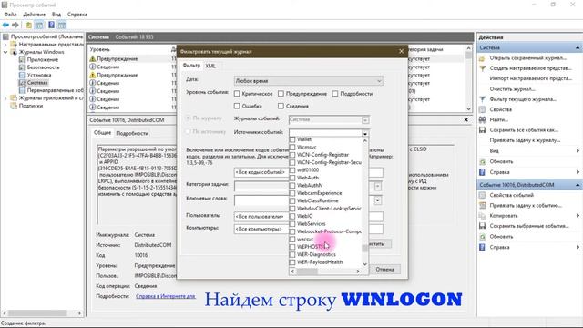Select the Приложение log in tree
Screen dimensions: 583x328
pos(43,59)
